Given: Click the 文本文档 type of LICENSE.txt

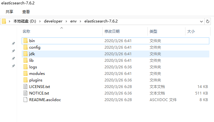Looking at the screenshot, I should coord(157,86).
